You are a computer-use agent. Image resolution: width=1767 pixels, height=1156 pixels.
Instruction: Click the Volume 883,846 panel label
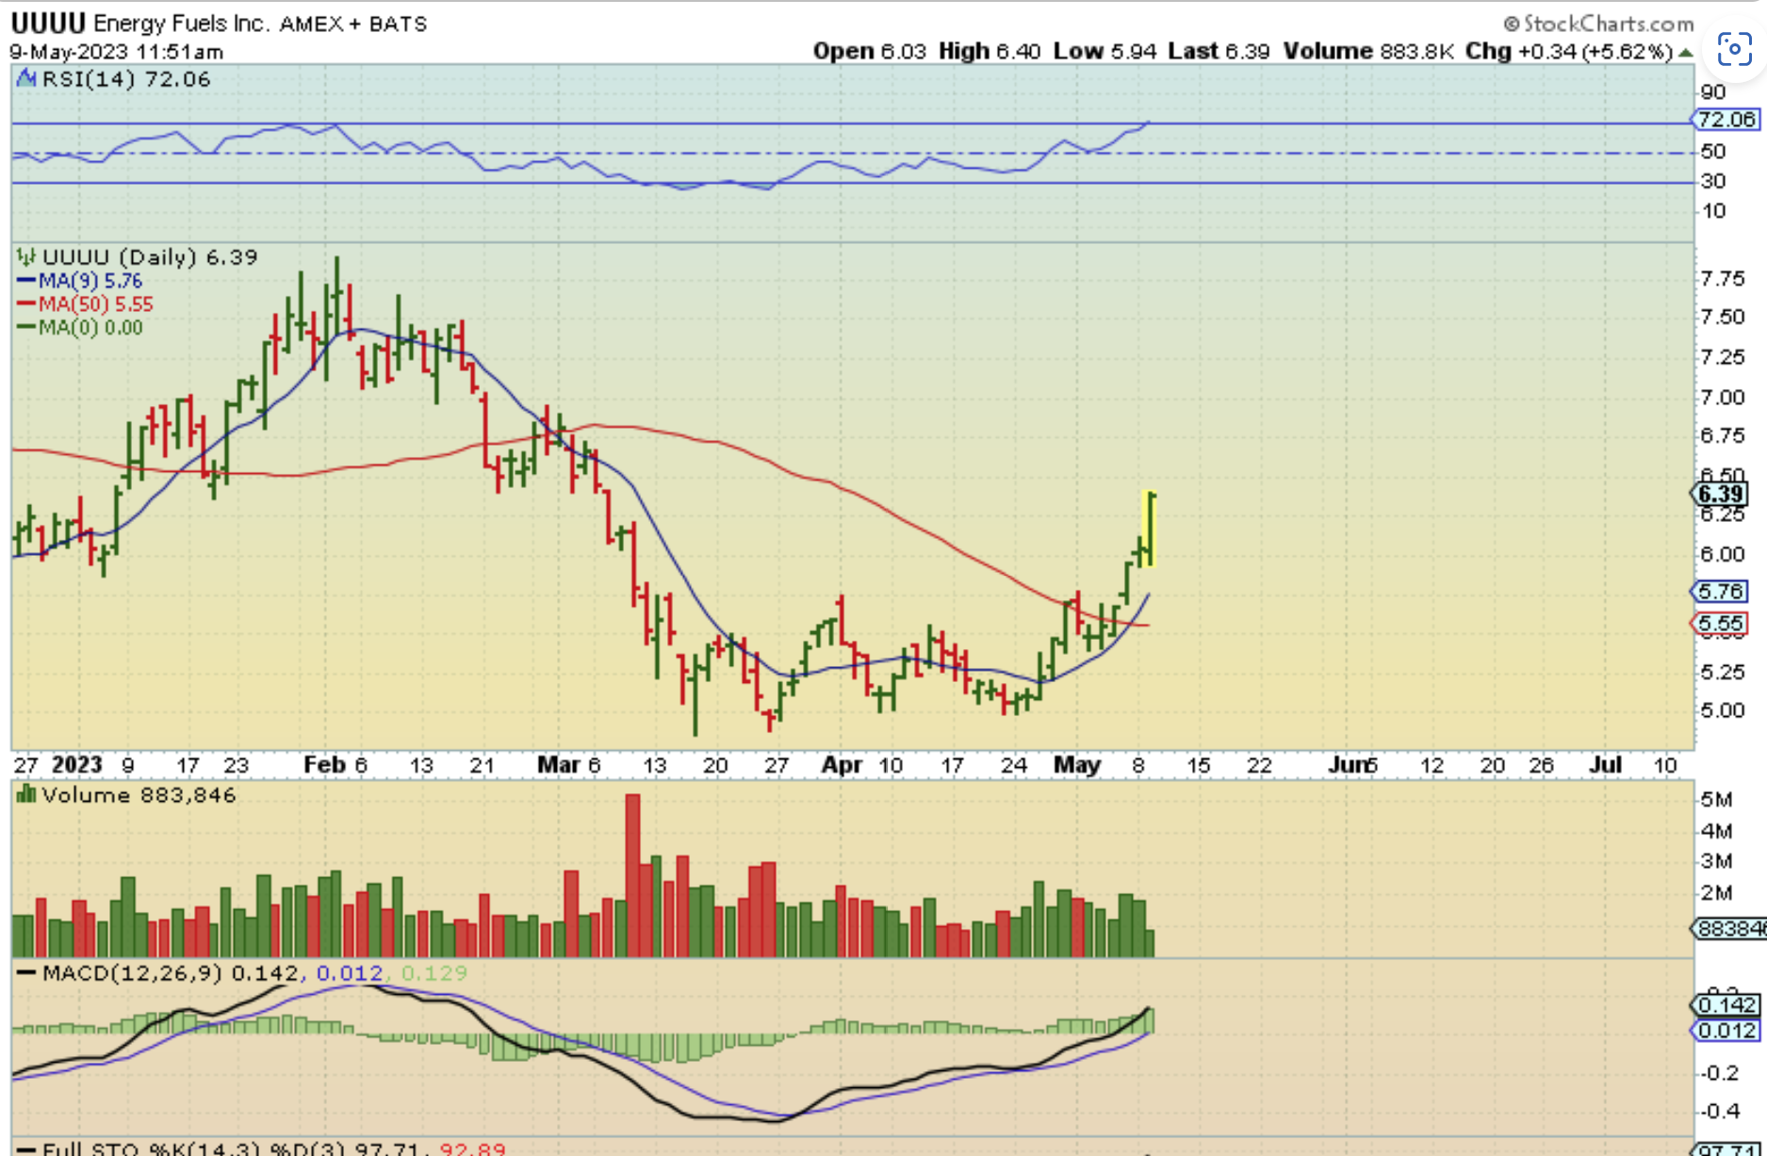coord(139,795)
